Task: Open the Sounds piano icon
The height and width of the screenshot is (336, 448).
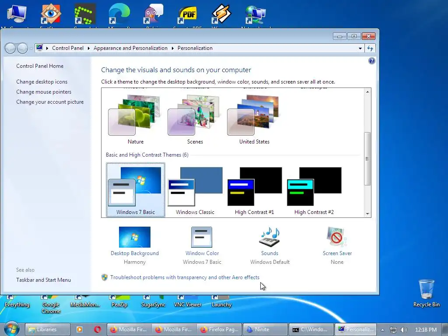Action: point(269,237)
